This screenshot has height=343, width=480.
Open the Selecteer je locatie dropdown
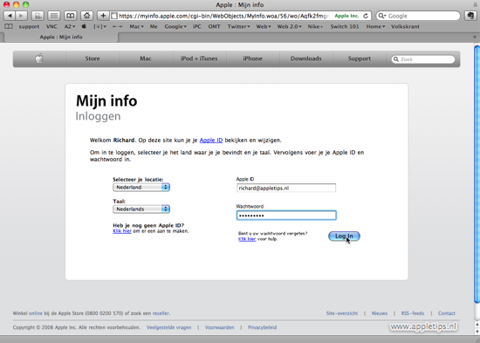141,187
